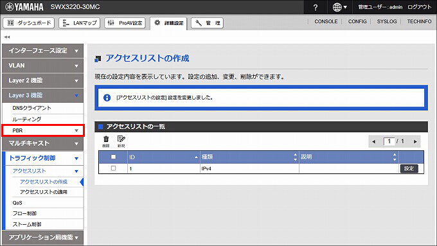Click the help question mark icon
Image resolution: width=437 pixels, height=246 pixels.
[x=315, y=8]
